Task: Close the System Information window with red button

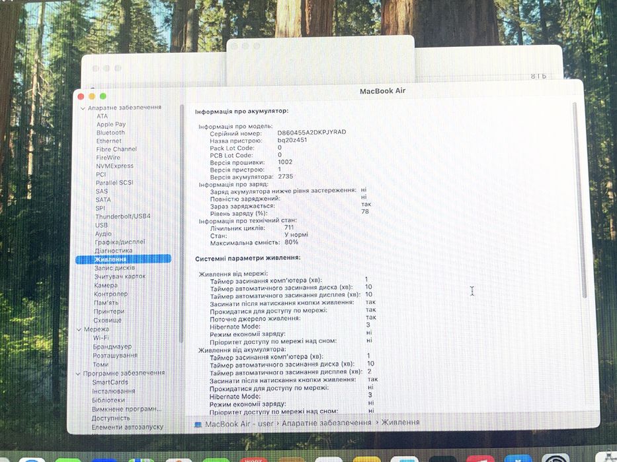Action: tap(81, 96)
